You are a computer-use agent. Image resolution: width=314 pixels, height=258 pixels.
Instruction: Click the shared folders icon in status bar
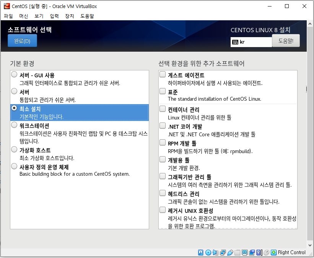coord(237,252)
